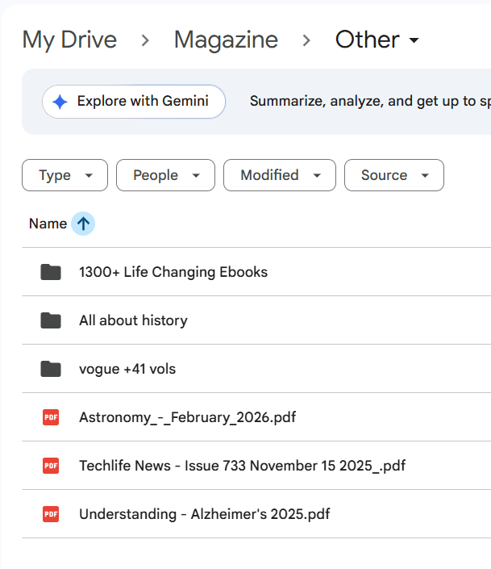Viewport: 491px width, 569px height.
Task: Expand the Modified filter dropdown
Action: (279, 175)
